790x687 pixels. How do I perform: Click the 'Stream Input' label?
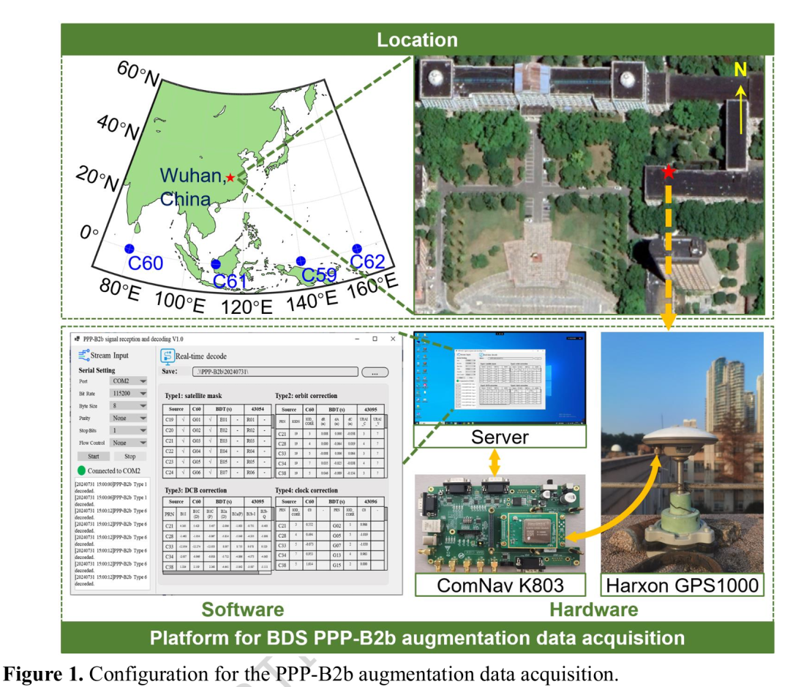(109, 356)
